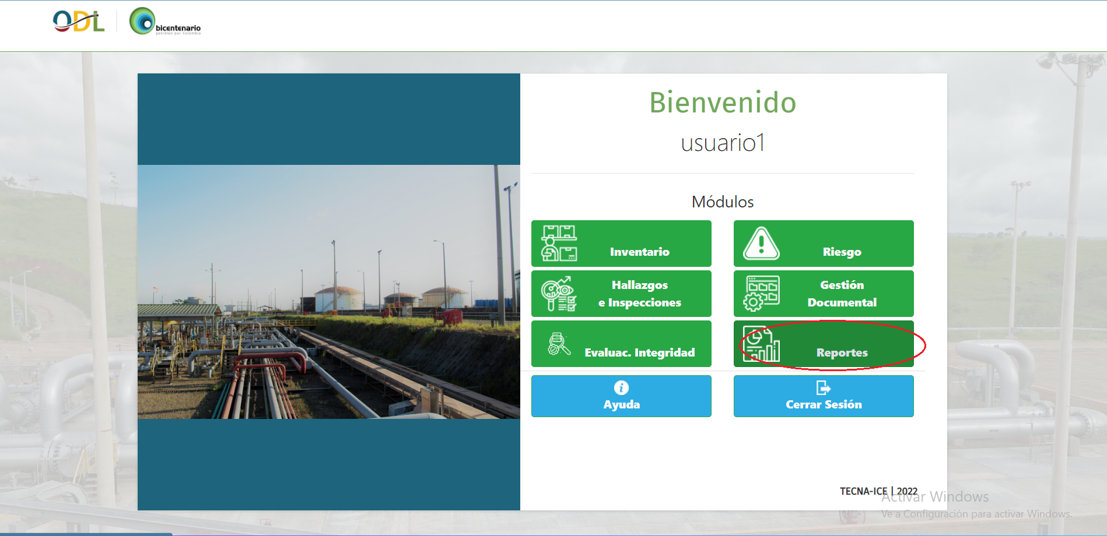Click the exit door icon above Cerrar Sesión
The image size is (1107, 536).
pos(823,388)
